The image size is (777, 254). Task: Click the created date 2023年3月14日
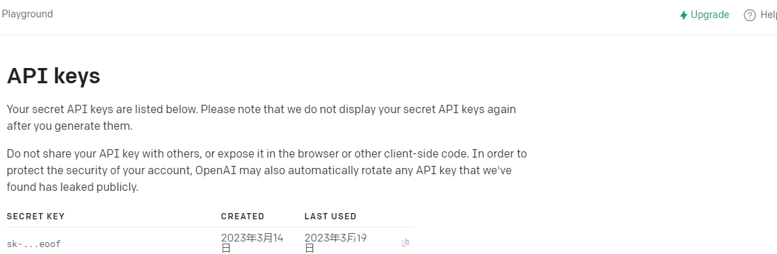253,243
